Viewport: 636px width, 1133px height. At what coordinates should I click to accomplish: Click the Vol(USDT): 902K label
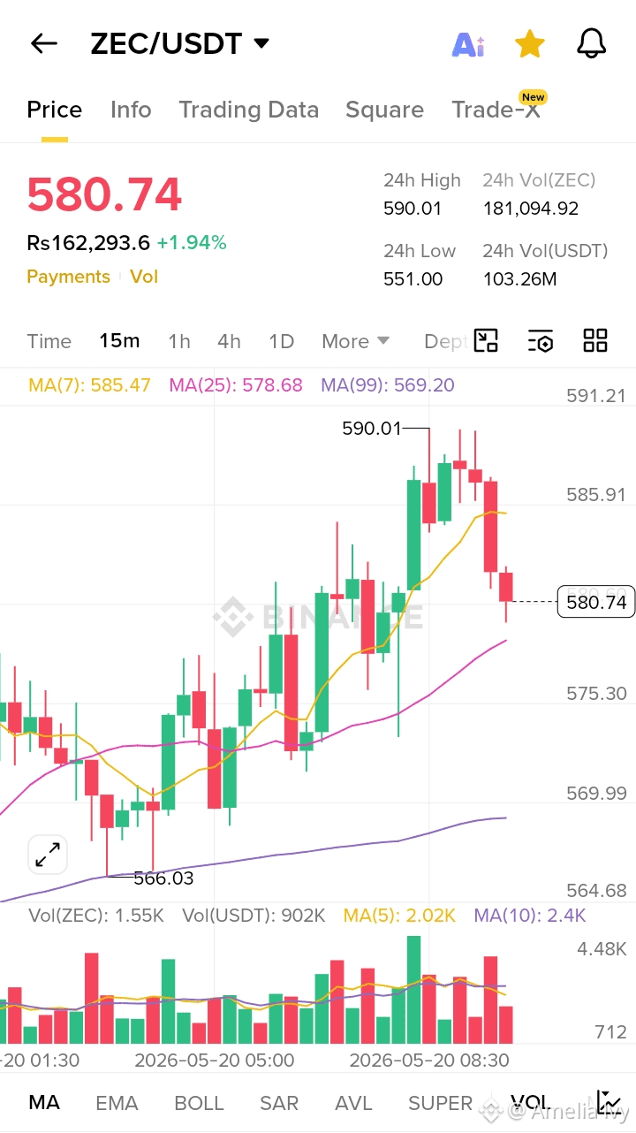coord(254,916)
